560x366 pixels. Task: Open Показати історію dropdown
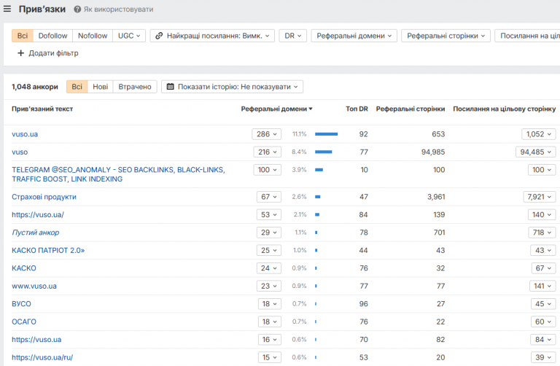[232, 87]
